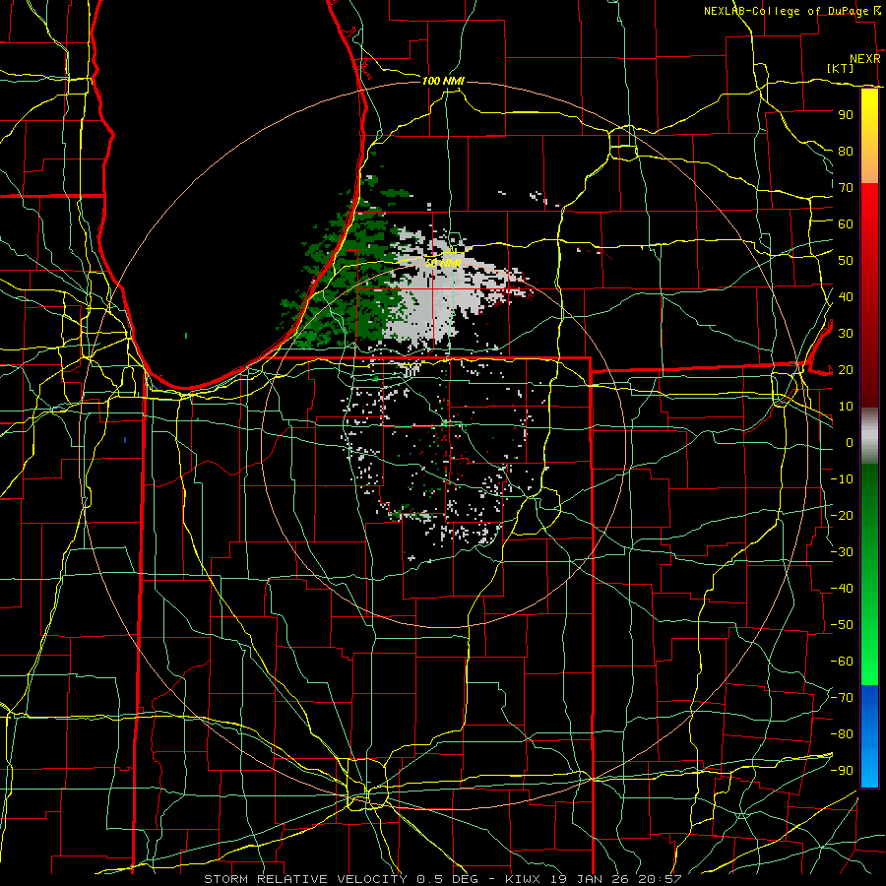Click the -30 scale label
The image size is (886, 886).
point(842,552)
